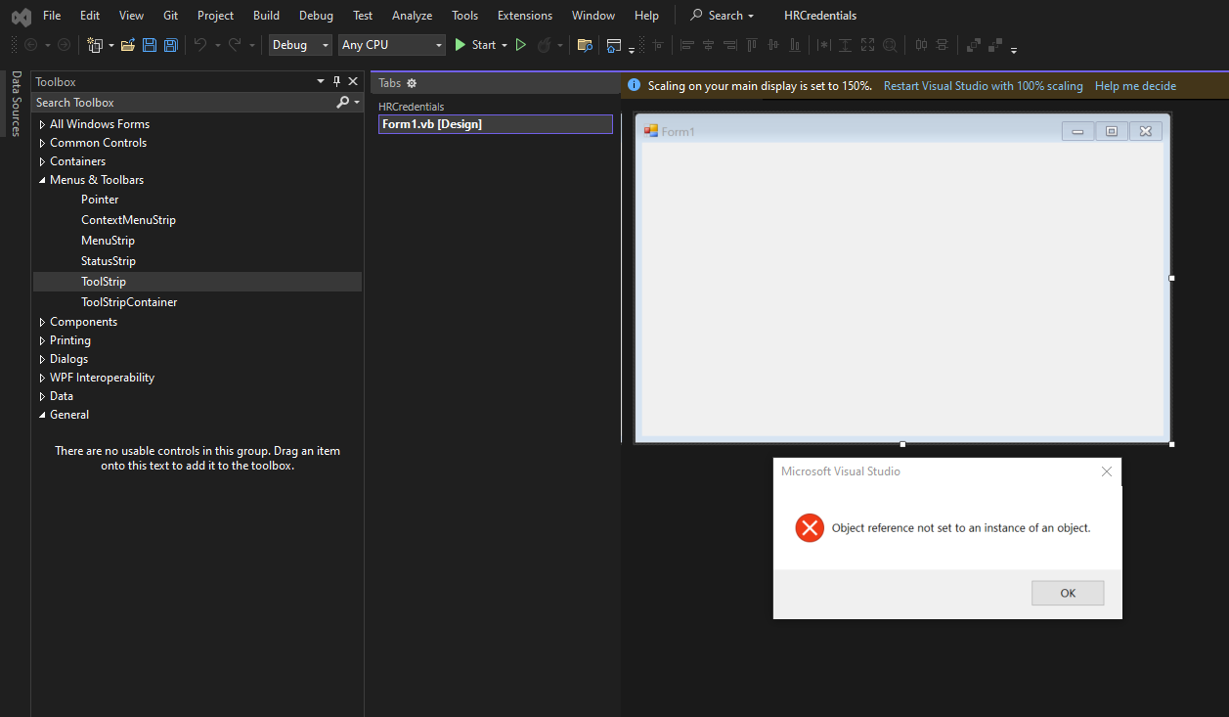Screen dimensions: 1229x717
Task: Click the Align Middles icon
Action: (773, 45)
